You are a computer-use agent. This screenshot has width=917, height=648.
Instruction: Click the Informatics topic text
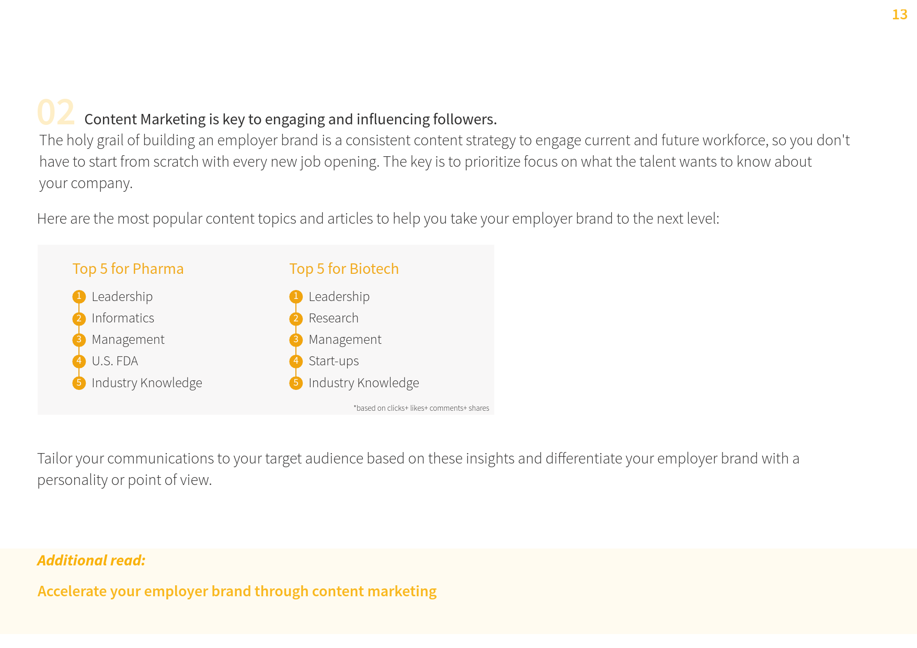pos(123,318)
